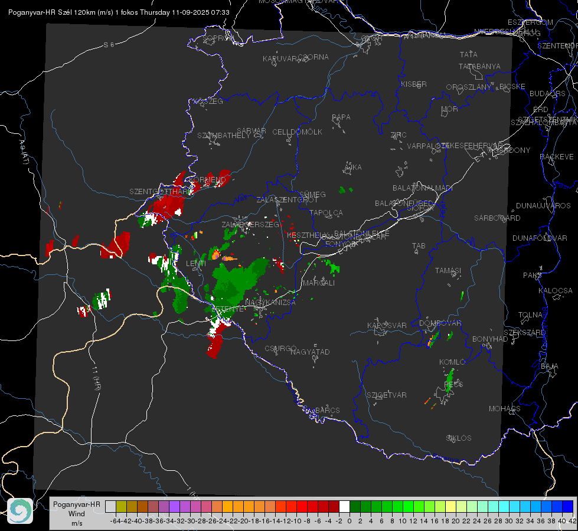This screenshot has width=578, height=531.
Task: Click the DUNAUJVAROS city label
Action: coord(543,206)
